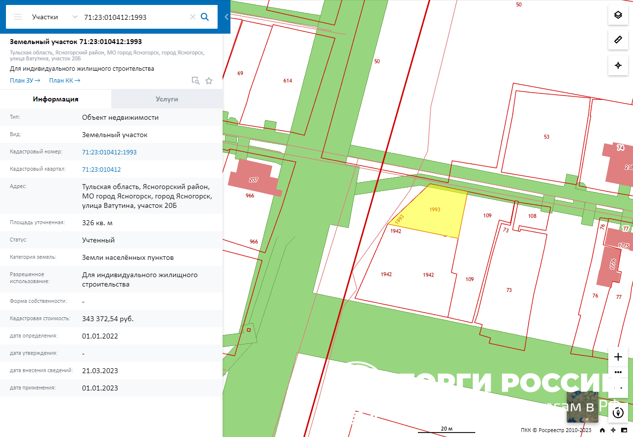Collapse the side info panel
633x437 pixels.
click(226, 17)
